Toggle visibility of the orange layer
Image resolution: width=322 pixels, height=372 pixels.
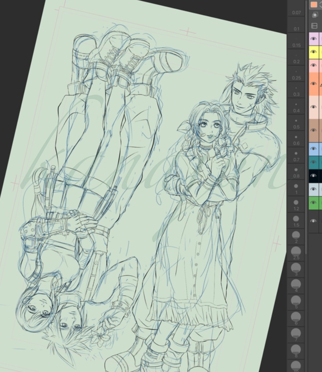tap(314, 84)
